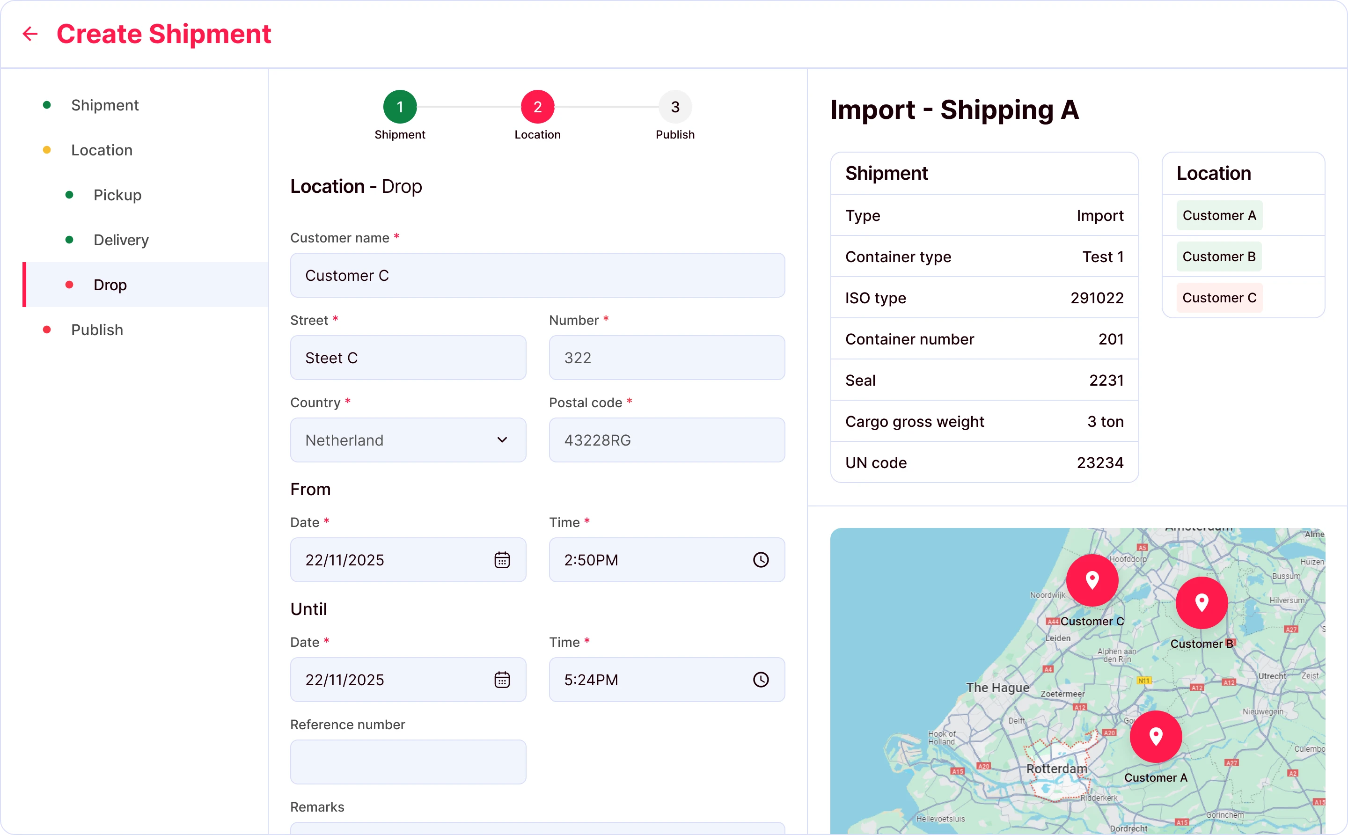Click the Customer A map pin
This screenshot has height=835, width=1348.
pos(1155,736)
